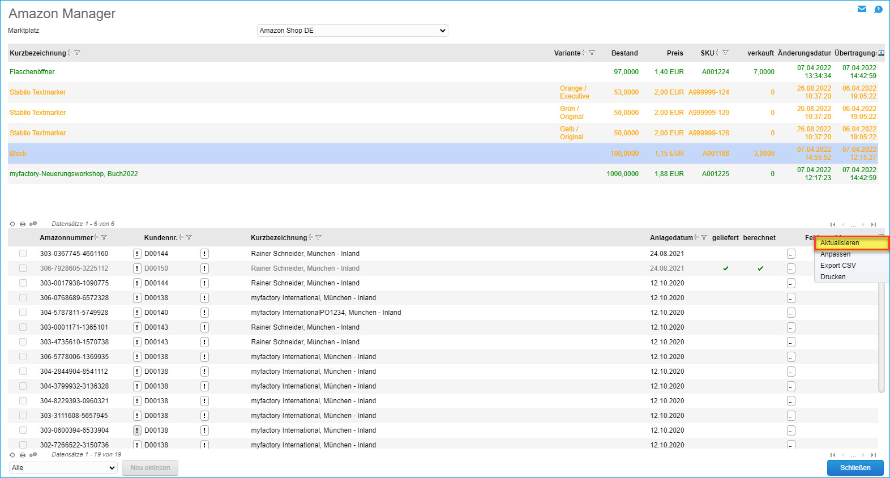Click exclamation icon left of D00144 in first row

click(x=137, y=254)
